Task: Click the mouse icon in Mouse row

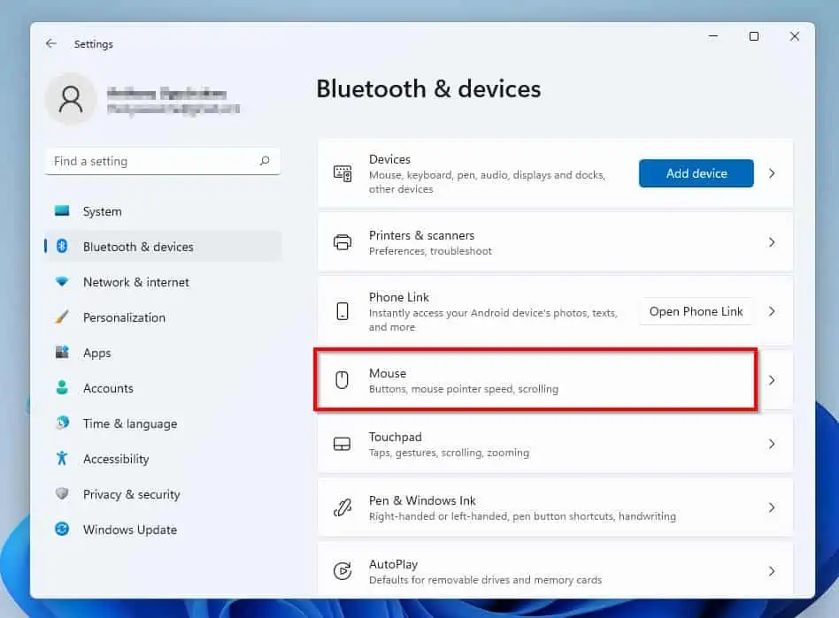Action: [x=342, y=379]
